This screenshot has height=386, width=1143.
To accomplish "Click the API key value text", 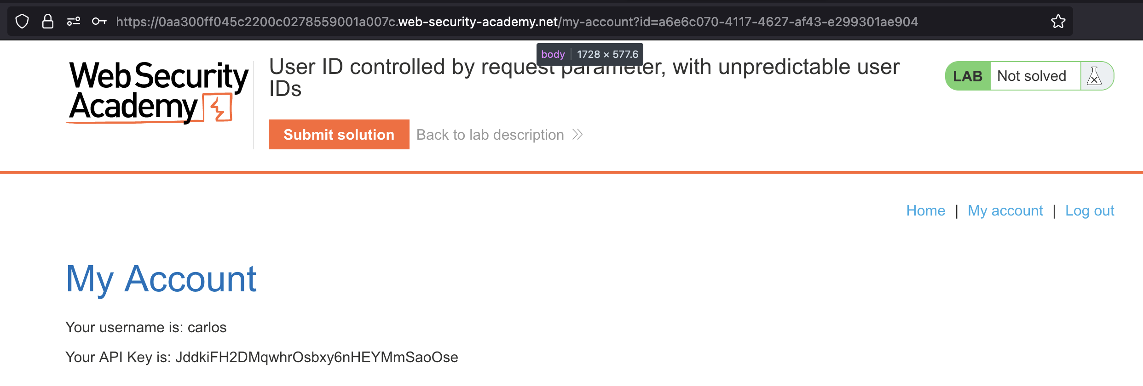I will (x=317, y=358).
